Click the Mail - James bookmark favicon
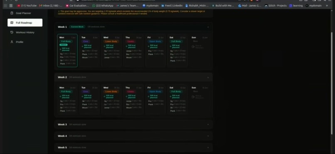Image resolution: width=335 pixels, height=154 pixels. (x=240, y=6)
